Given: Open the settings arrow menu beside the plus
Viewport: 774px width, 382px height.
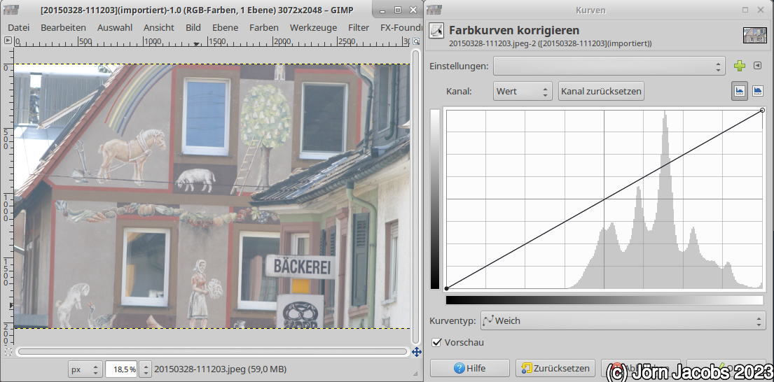Looking at the screenshot, I should [757, 66].
